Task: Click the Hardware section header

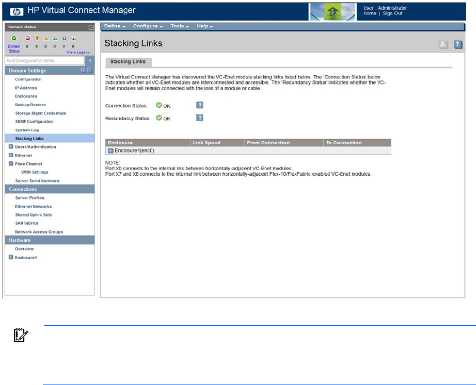Action: tap(50, 240)
